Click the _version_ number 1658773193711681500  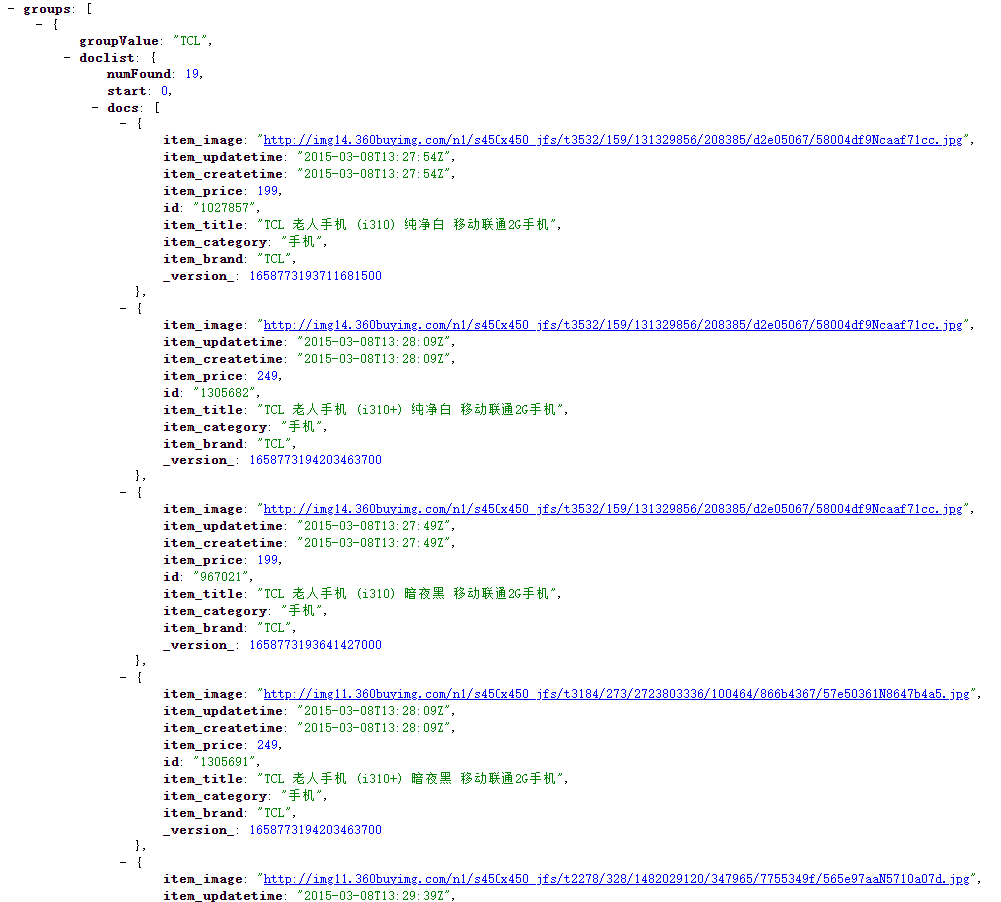click(x=315, y=276)
